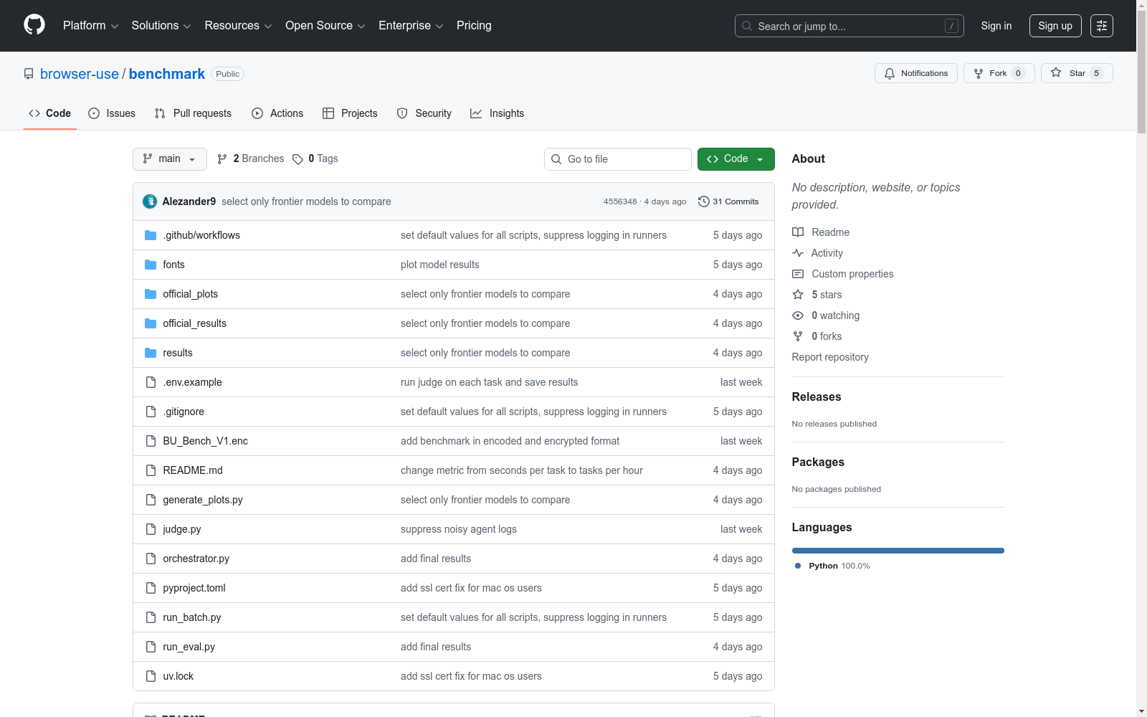
Task: Open the .env.example file
Action: point(192,382)
